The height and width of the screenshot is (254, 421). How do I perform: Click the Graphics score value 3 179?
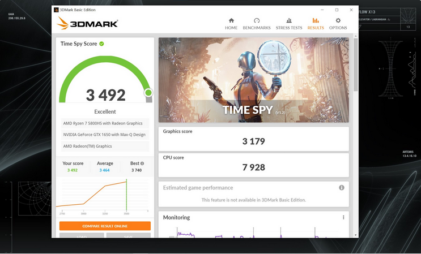254,141
